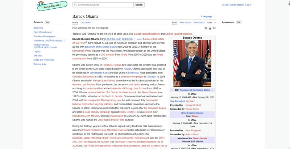Click the Log in link
290x149 pixels.
click(x=248, y=5)
